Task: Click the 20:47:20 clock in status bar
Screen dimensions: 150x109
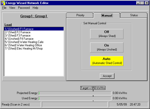Action: click(135, 104)
